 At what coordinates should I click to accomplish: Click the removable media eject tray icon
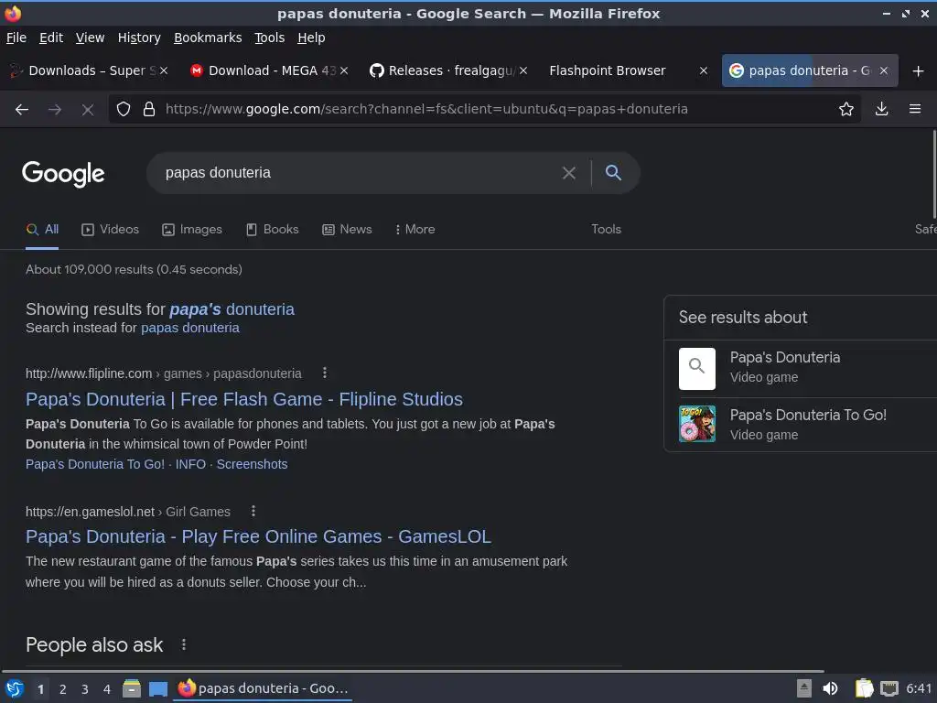[x=804, y=688]
